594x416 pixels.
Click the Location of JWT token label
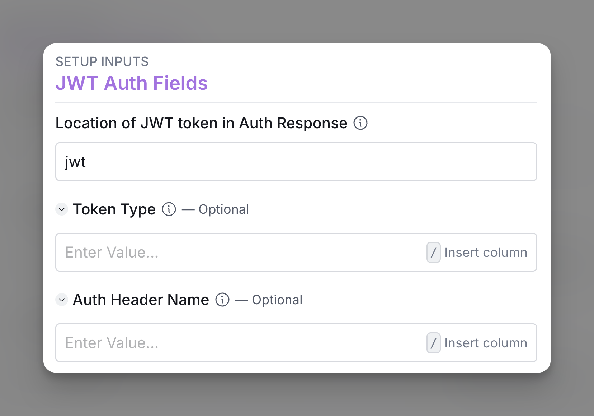pyautogui.click(x=202, y=123)
